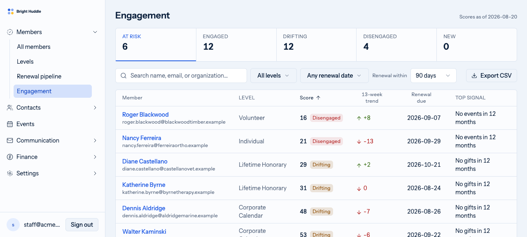Sort by the Renewal due column header
Viewport: 527px width, 237px height.
(421, 98)
